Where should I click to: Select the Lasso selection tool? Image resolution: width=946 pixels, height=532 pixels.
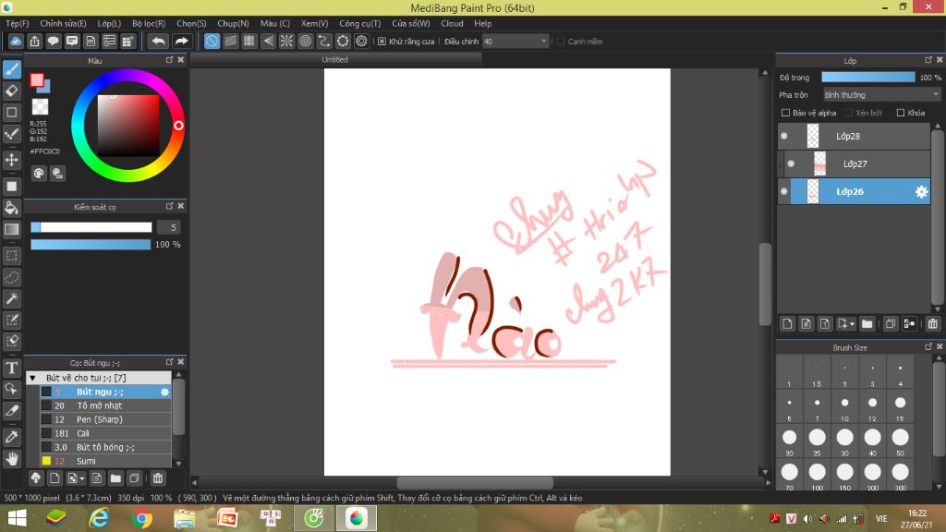coord(12,277)
